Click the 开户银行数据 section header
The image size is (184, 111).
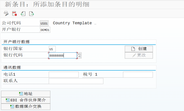tap(16, 42)
